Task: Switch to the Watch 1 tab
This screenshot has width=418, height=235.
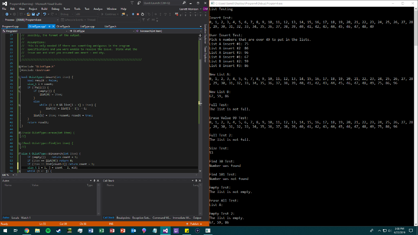Action: point(26,218)
